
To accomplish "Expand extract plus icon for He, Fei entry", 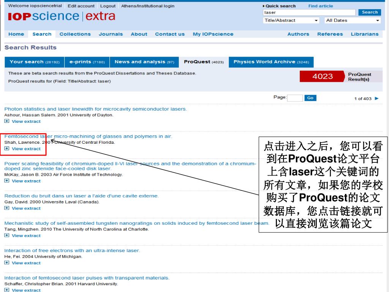I will coord(7,263).
